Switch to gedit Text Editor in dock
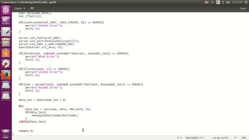 pyautogui.click(x=6, y=31)
